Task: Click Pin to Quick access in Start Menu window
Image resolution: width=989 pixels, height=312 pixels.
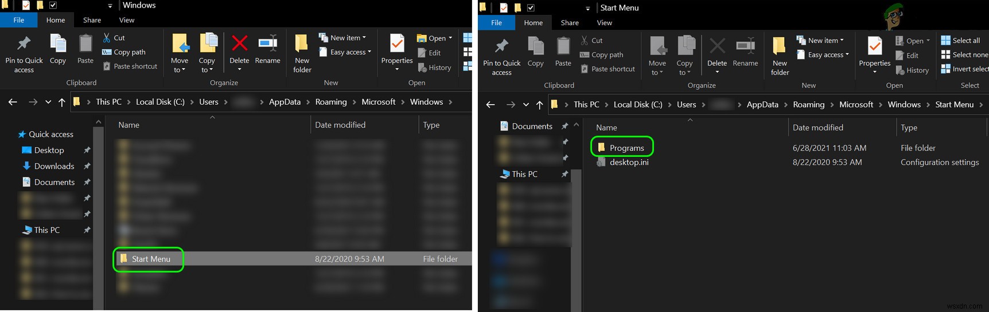Action: click(x=502, y=57)
